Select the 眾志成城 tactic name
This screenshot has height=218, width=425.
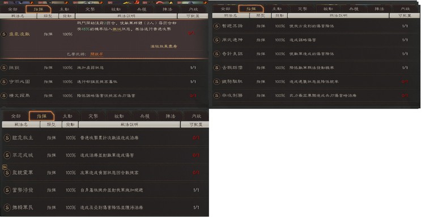tap(23, 155)
